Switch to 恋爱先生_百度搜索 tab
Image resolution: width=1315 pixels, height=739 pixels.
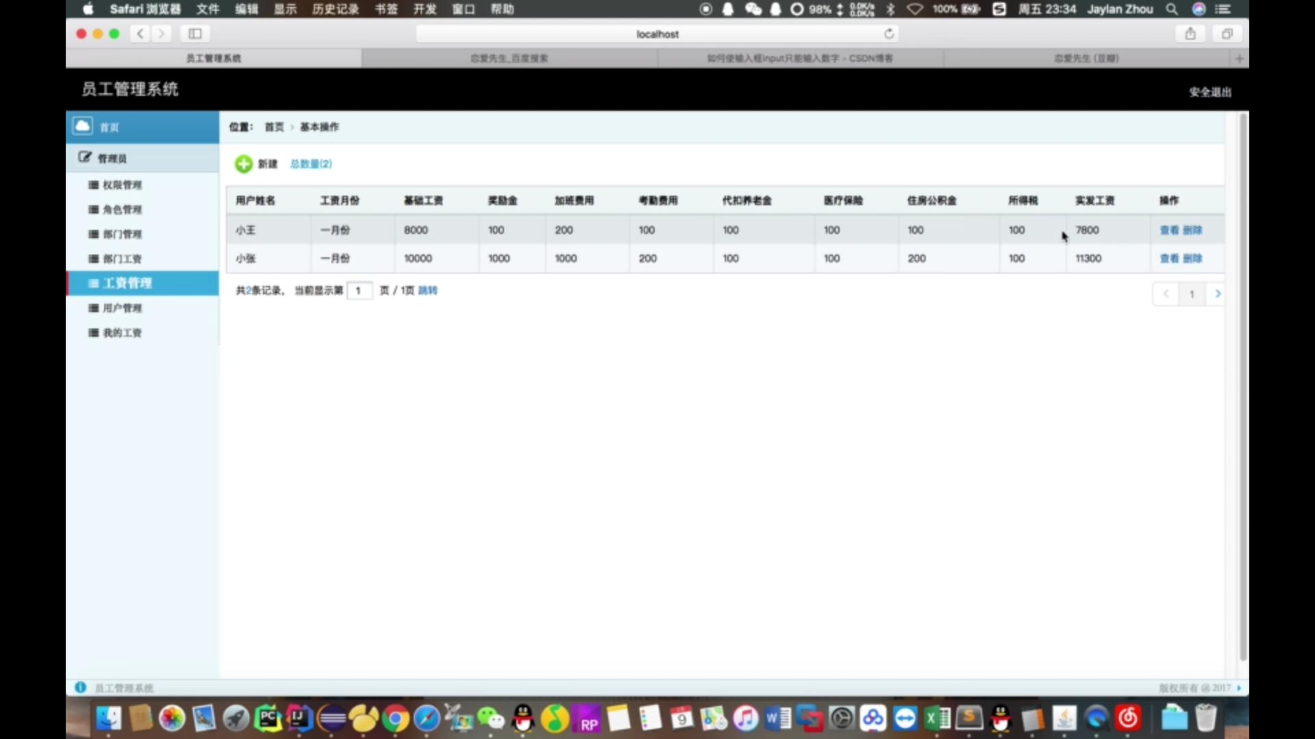click(x=509, y=59)
